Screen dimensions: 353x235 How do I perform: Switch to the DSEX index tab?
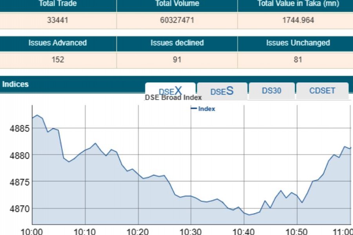[x=170, y=90]
